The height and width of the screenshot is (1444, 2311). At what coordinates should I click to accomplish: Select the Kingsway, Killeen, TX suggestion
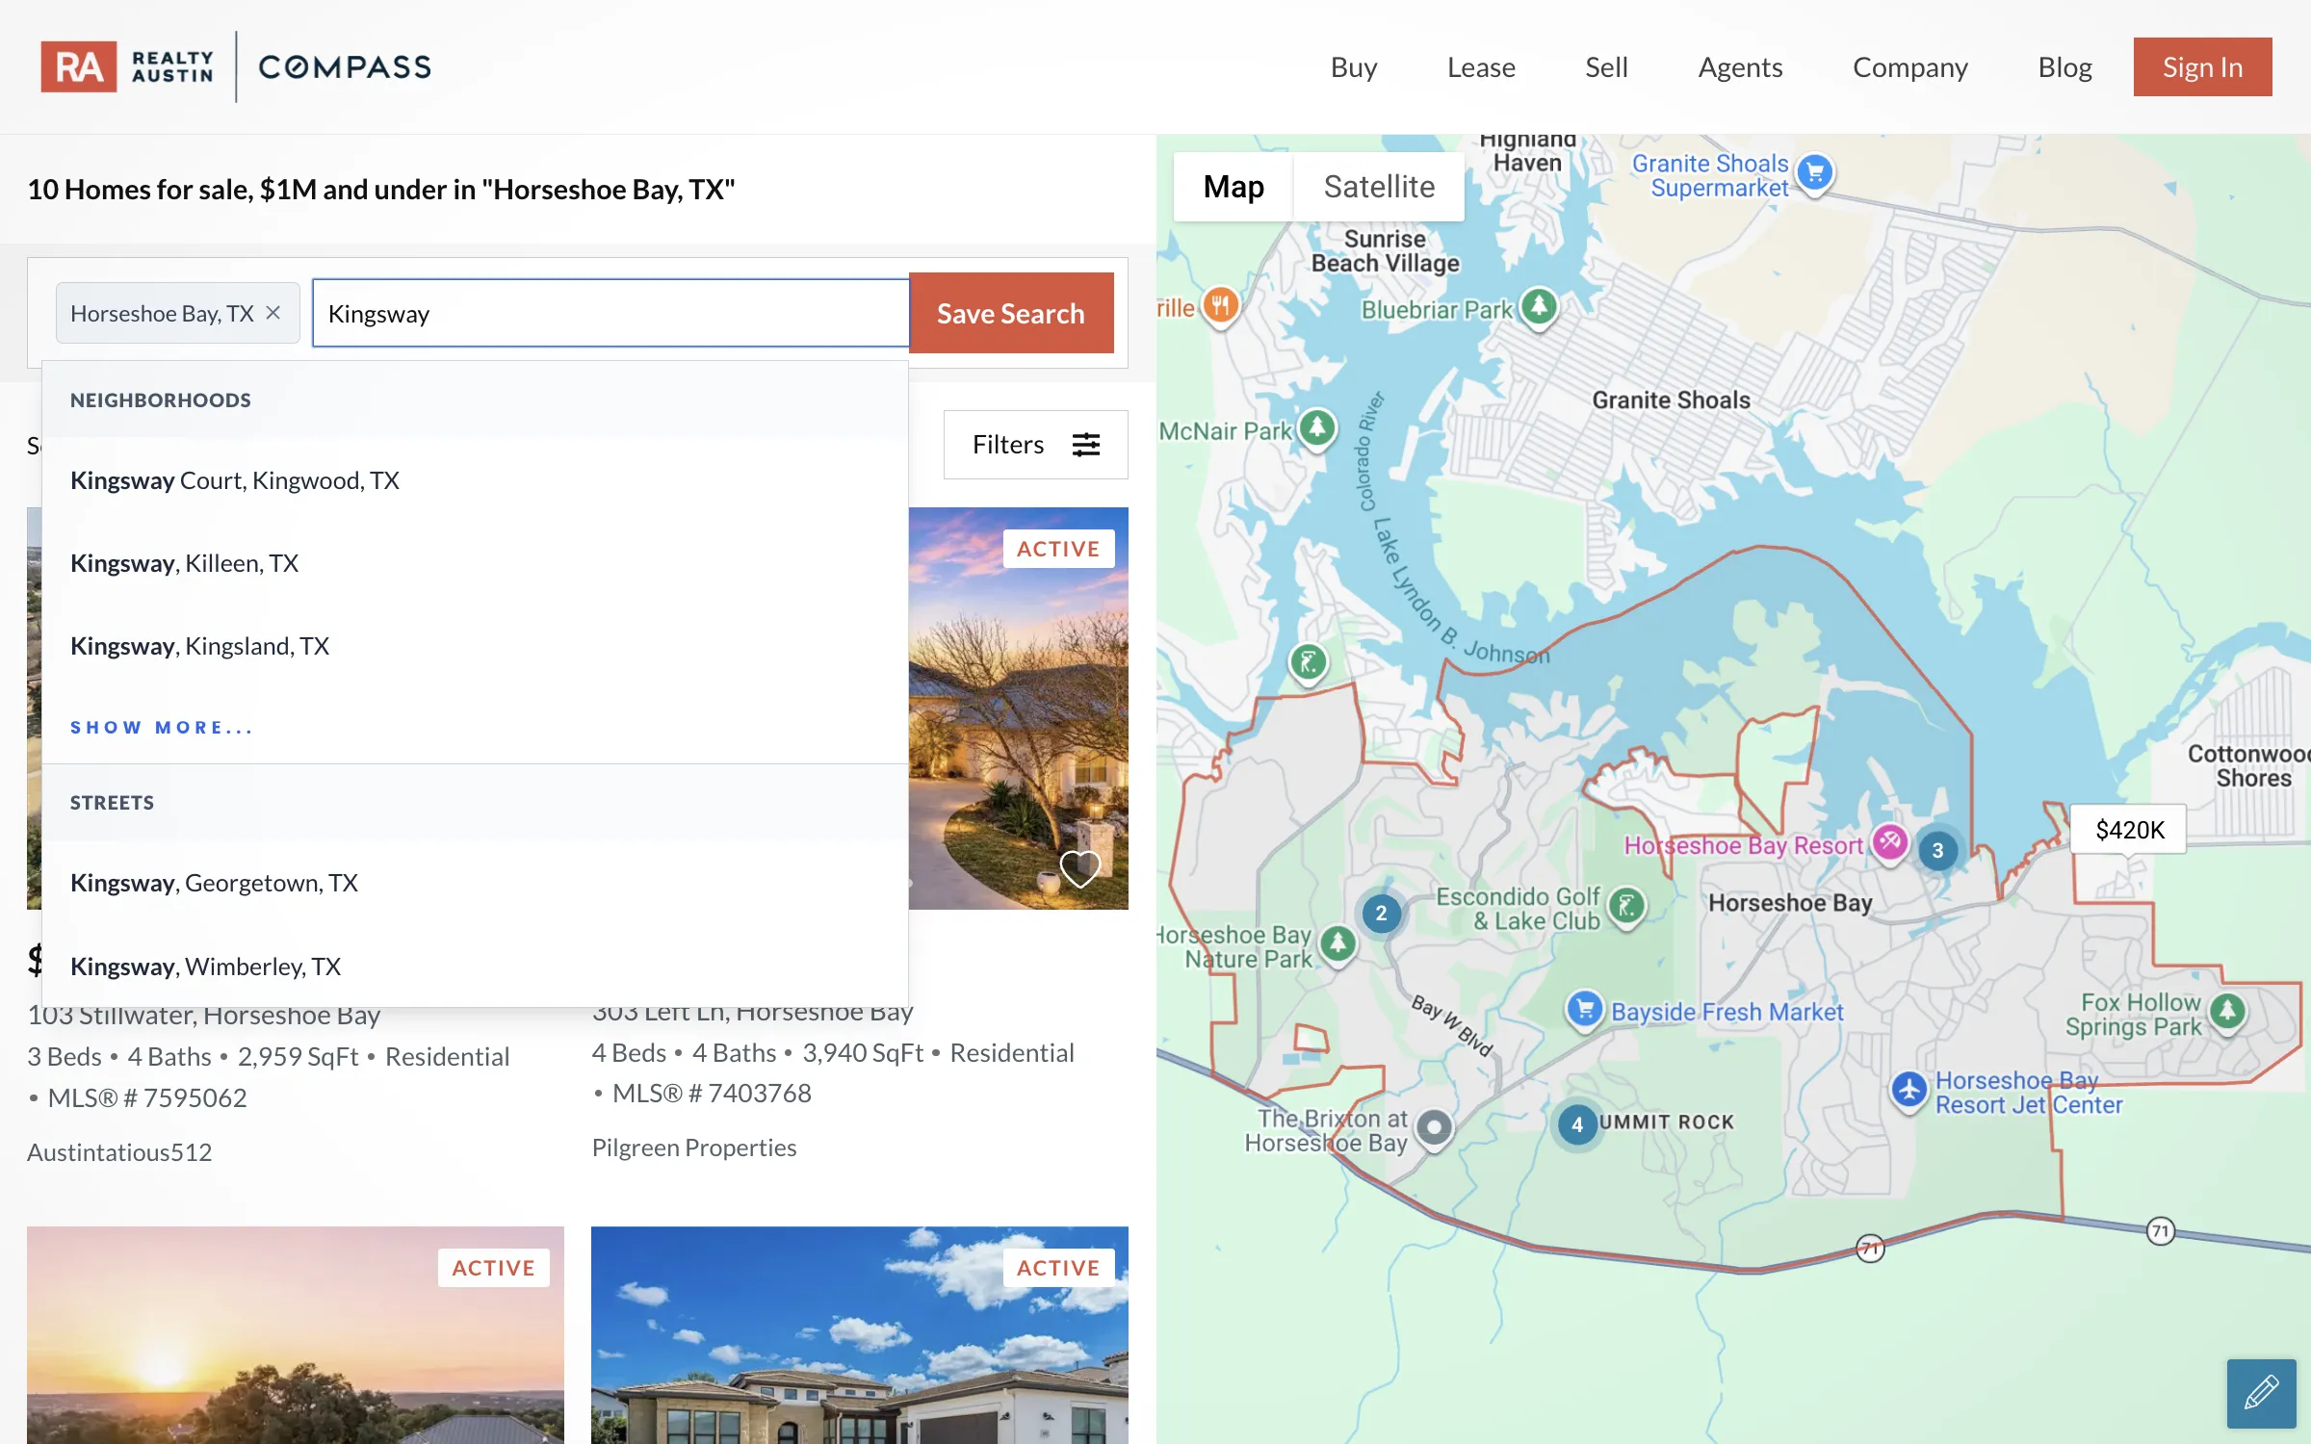475,563
